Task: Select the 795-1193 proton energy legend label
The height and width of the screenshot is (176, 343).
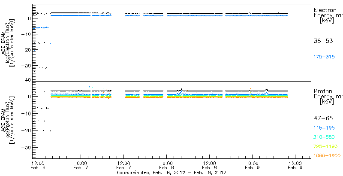Action: 326,146
